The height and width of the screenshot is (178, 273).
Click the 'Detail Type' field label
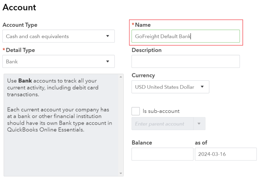tap(20, 50)
